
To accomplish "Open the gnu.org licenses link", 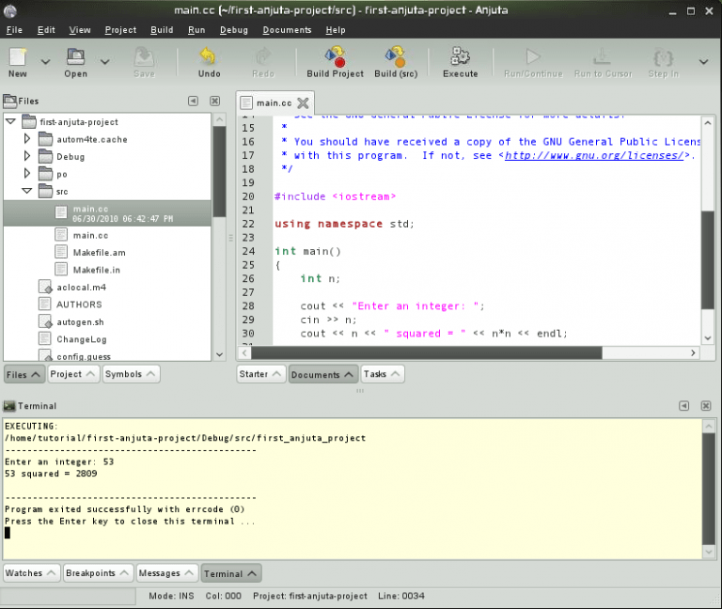I will pyautogui.click(x=594, y=156).
